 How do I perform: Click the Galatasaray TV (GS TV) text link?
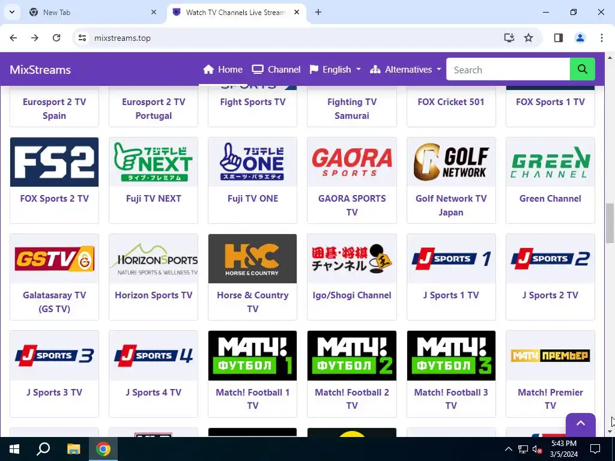pos(54,302)
